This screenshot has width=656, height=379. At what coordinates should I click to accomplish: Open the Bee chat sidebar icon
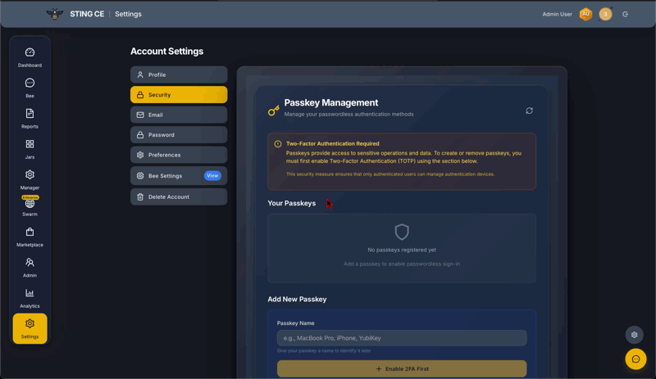coord(30,87)
